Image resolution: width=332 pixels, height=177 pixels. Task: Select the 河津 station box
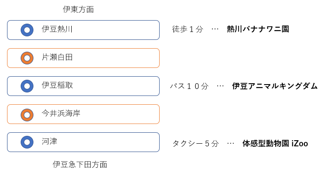click(83, 142)
